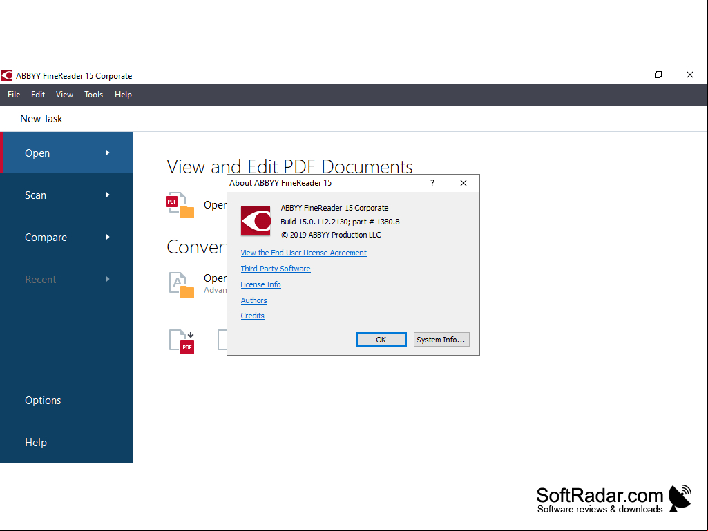
Task: Expand the Recent section in the sidebar
Action: (x=66, y=280)
